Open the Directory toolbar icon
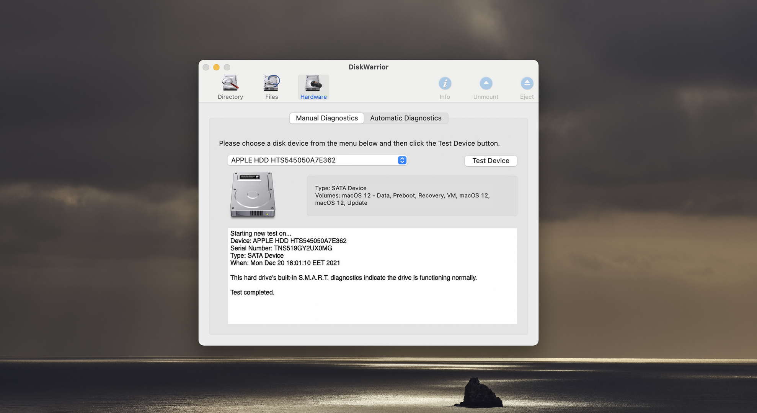The width and height of the screenshot is (757, 413). coord(230,87)
